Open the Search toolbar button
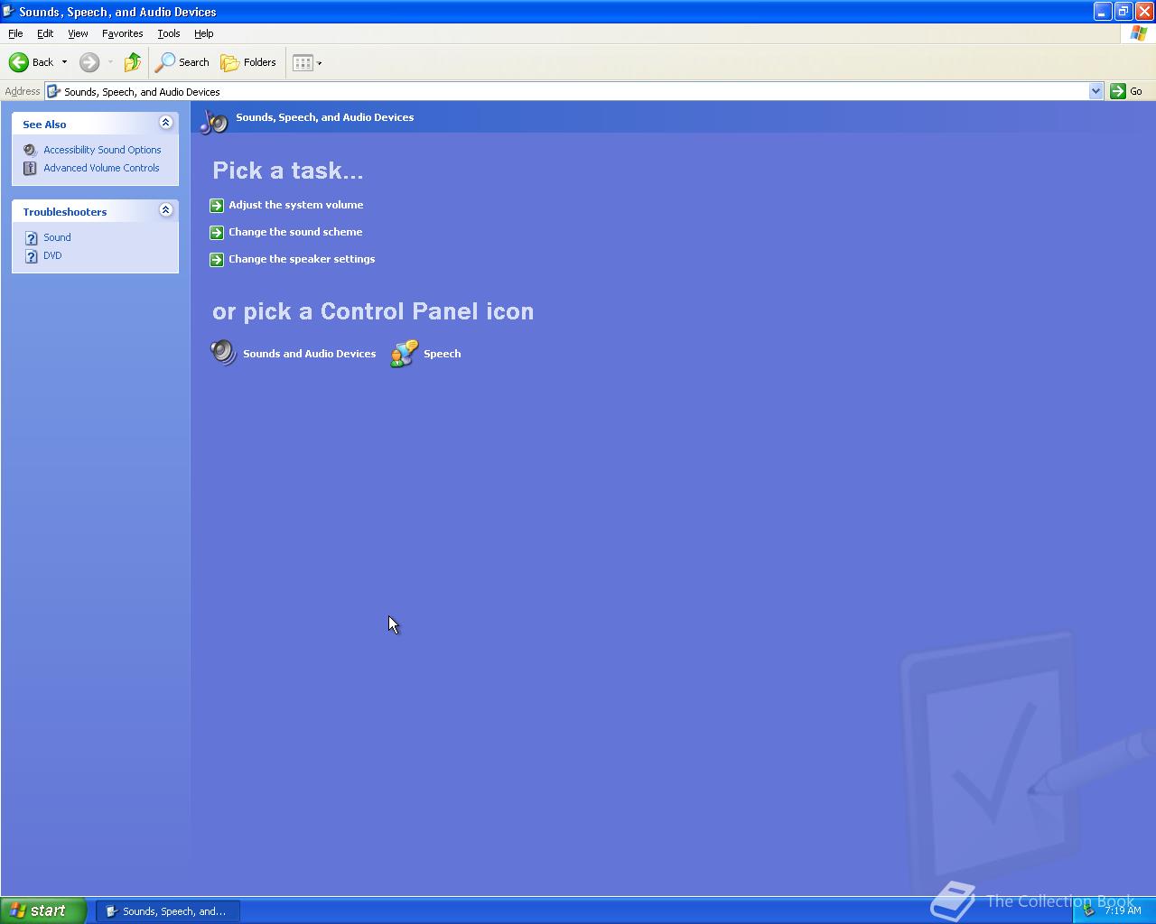Viewport: 1156px width, 924px height. pos(182,62)
